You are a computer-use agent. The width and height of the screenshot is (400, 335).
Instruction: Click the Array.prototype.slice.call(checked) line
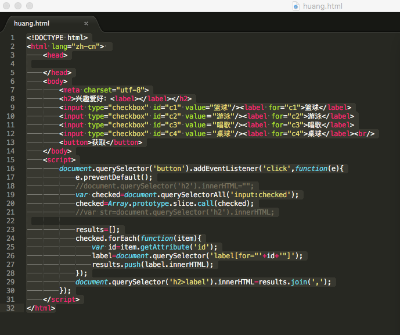pyautogui.click(x=165, y=204)
